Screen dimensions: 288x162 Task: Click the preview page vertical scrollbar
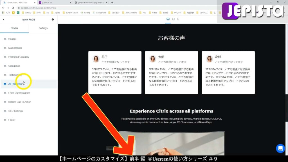click(287, 108)
